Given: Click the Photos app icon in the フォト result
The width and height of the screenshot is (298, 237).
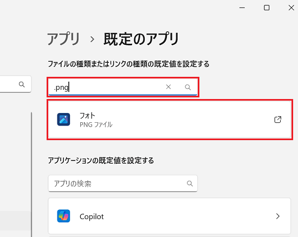Looking at the screenshot, I should 63,120.
